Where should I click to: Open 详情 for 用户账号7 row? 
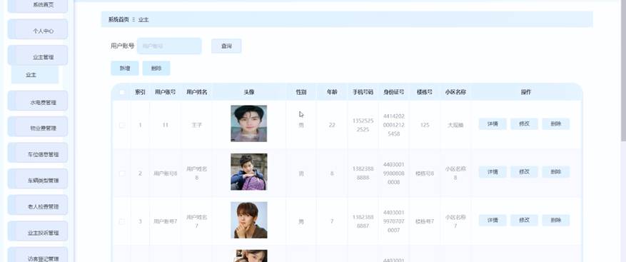tap(493, 220)
